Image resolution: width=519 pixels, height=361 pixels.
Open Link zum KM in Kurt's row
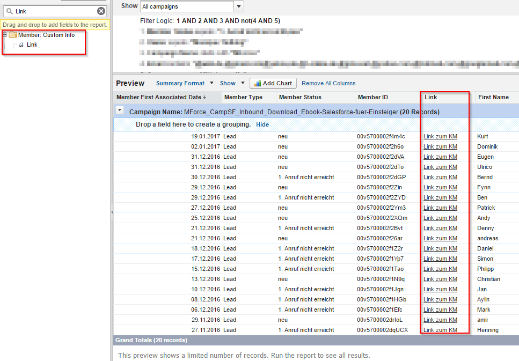pyautogui.click(x=440, y=136)
